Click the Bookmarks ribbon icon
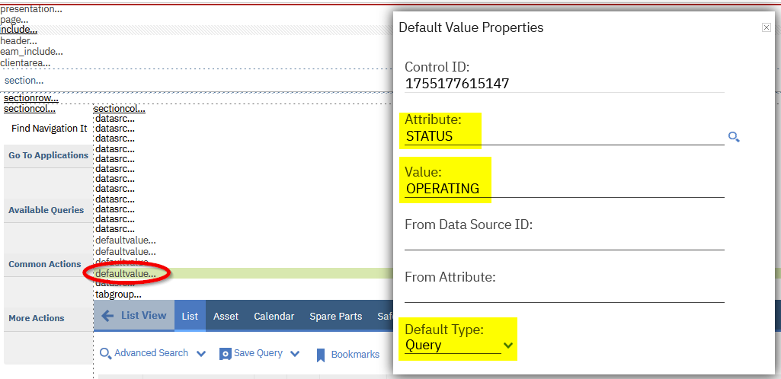Viewport: 781px width, 379px height. pyautogui.click(x=321, y=355)
